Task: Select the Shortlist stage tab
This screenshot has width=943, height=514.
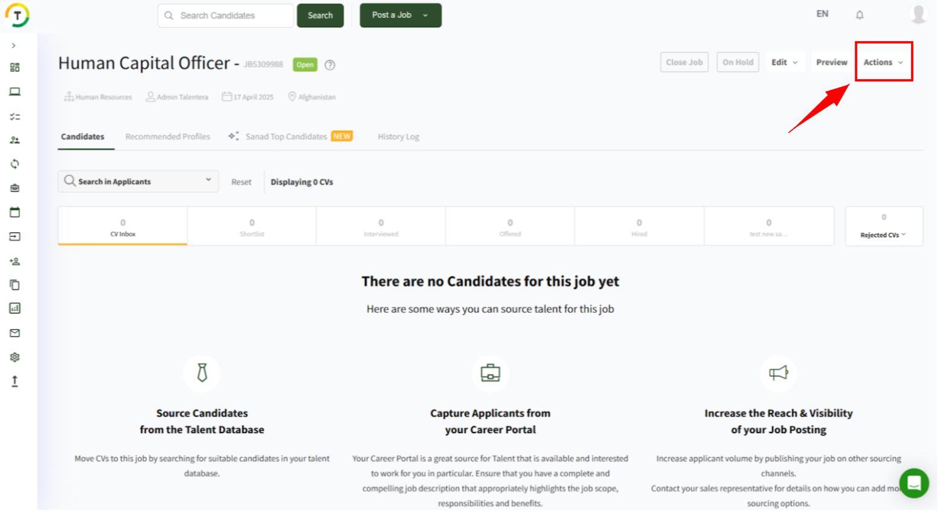Action: coord(252,226)
